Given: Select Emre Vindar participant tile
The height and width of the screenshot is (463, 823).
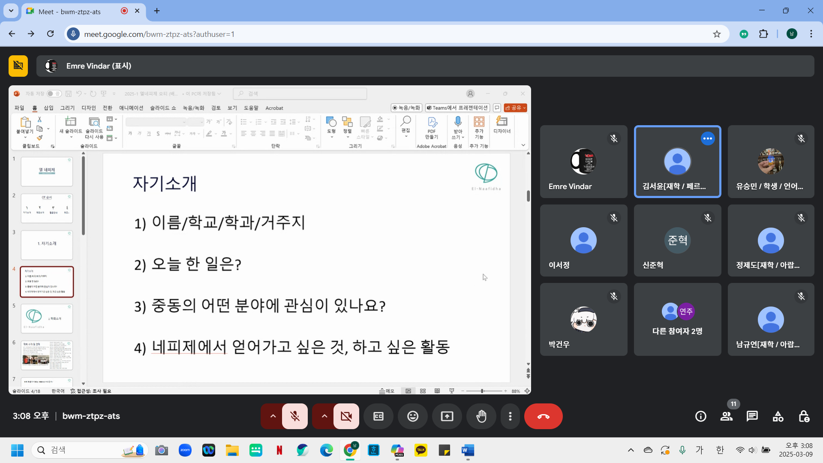Looking at the screenshot, I should (583, 162).
